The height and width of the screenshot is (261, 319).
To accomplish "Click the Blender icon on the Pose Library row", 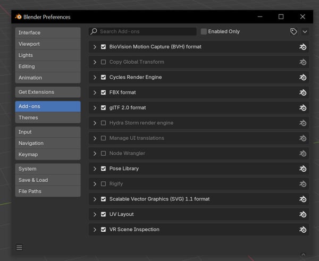I will (x=303, y=169).
